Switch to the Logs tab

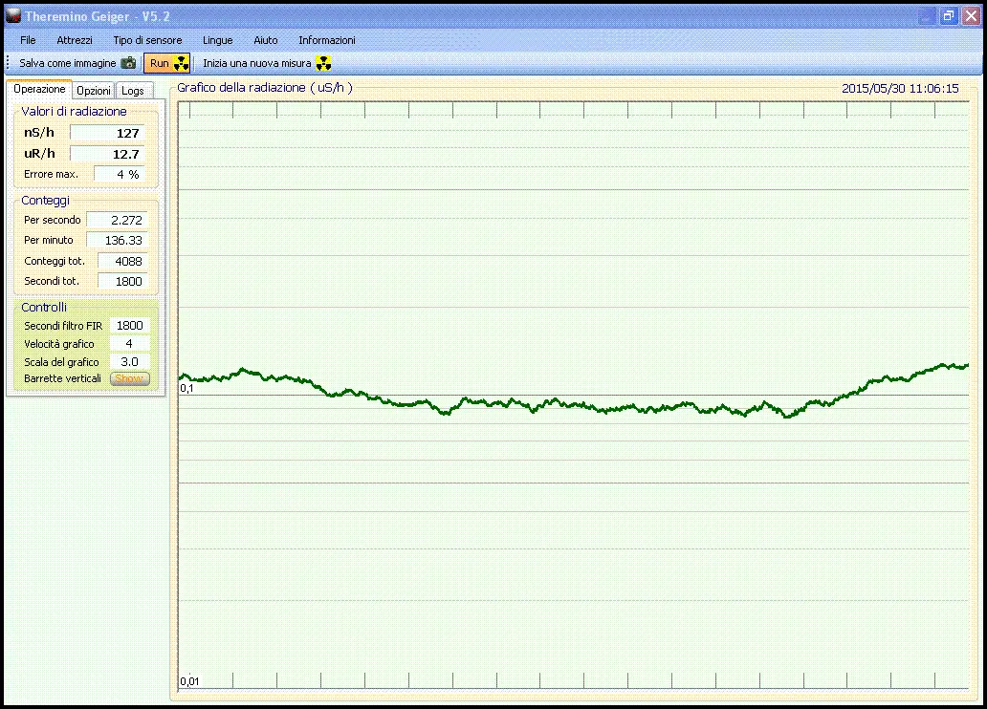pos(133,91)
